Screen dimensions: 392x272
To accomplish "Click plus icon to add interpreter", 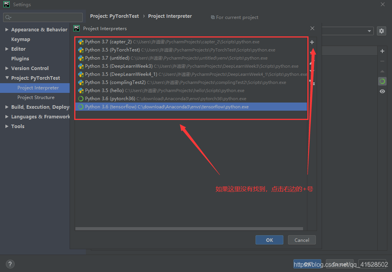I will tap(312, 42).
